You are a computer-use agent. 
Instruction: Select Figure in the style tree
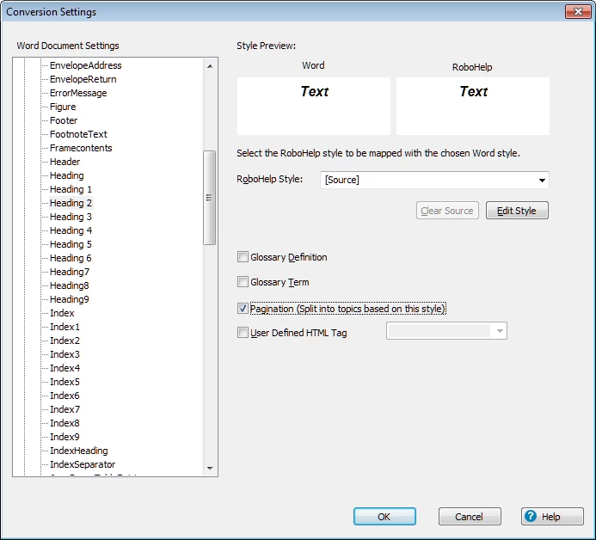tap(63, 107)
